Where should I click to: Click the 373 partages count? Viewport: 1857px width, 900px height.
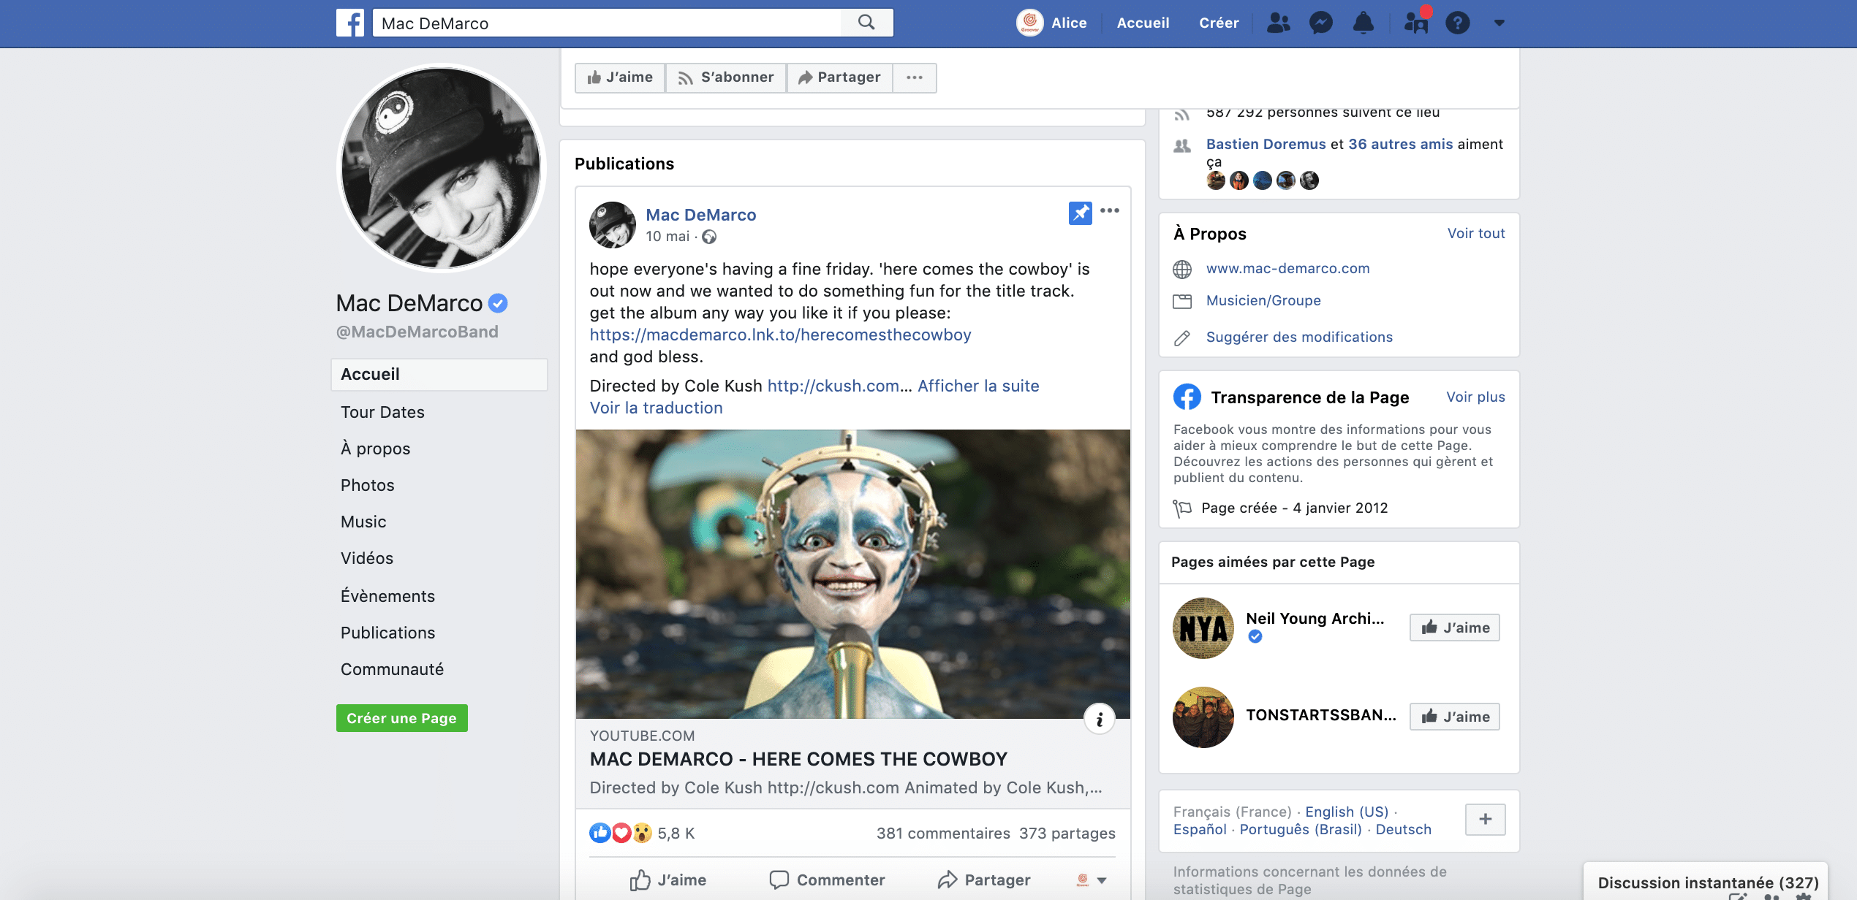pos(1067,834)
